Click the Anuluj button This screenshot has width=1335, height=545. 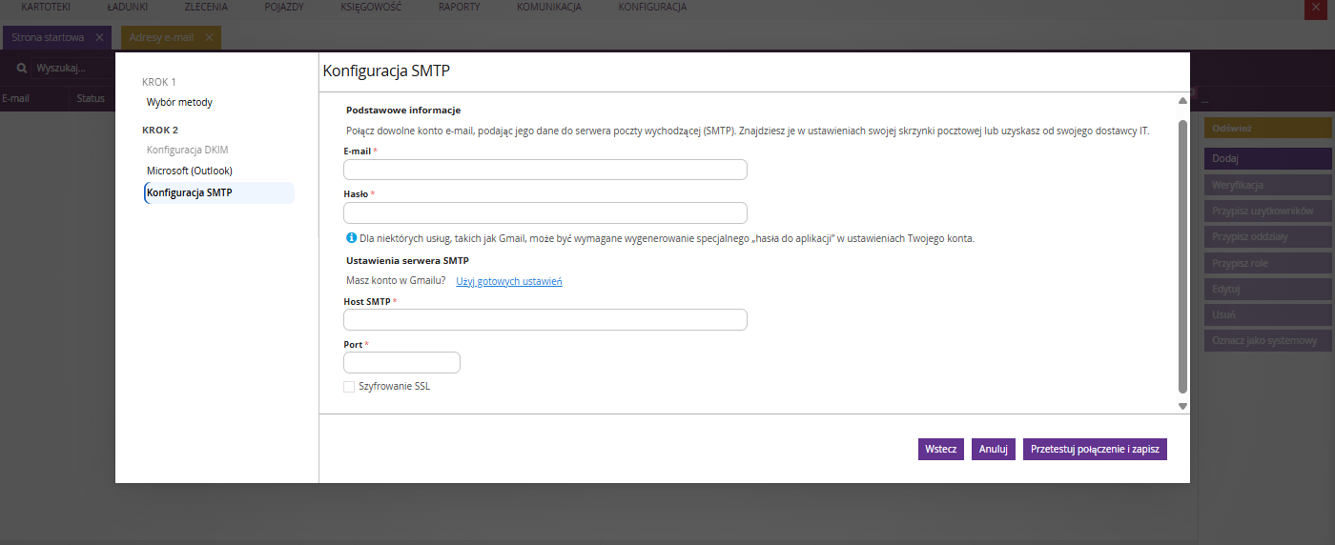coord(994,449)
